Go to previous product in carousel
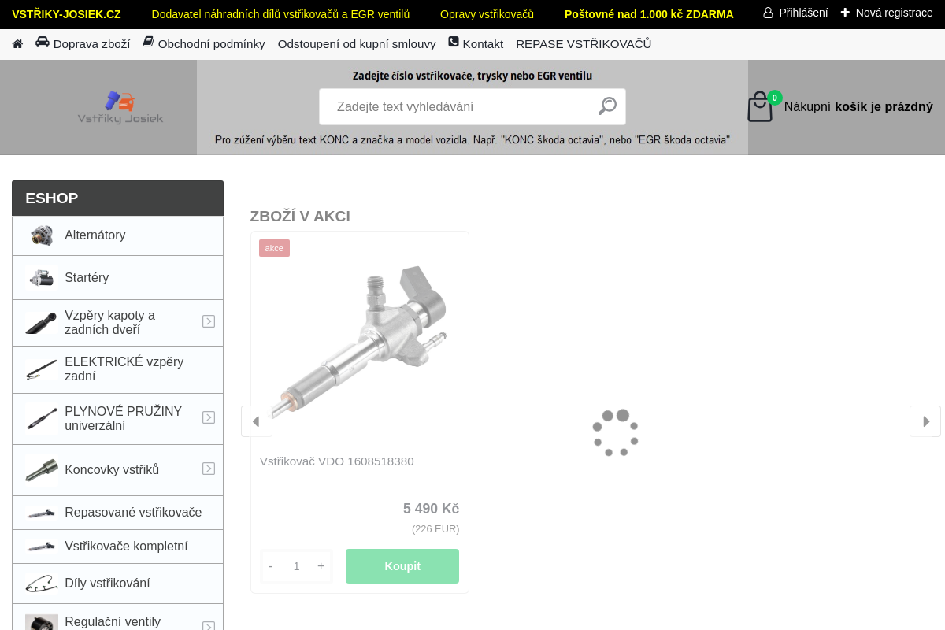 [x=257, y=421]
